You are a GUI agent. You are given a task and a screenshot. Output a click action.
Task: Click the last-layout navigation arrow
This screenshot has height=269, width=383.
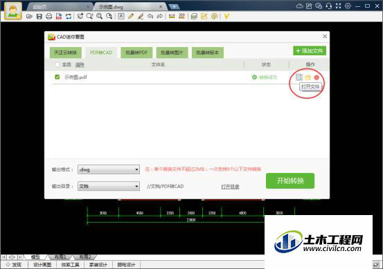click(x=20, y=257)
